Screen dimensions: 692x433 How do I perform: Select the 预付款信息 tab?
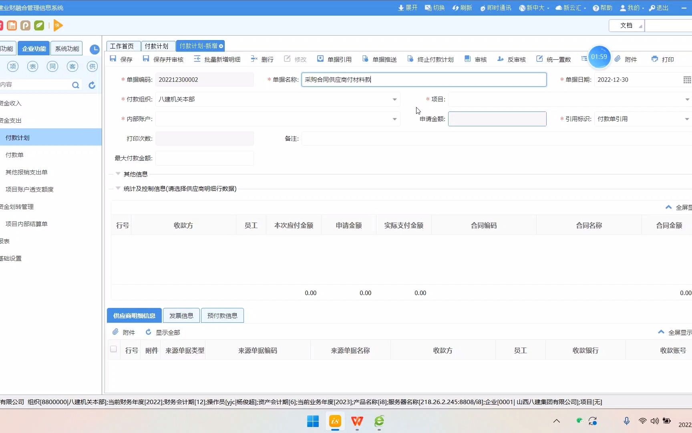[x=222, y=316]
